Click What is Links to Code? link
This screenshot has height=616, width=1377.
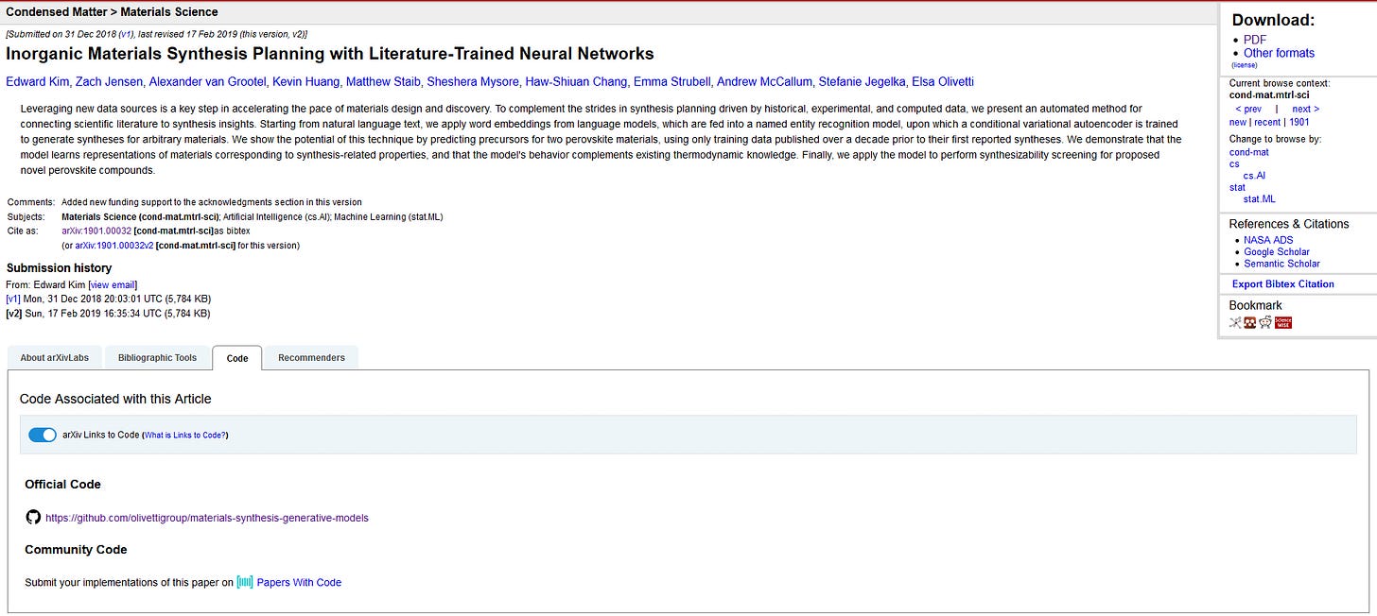[x=184, y=436]
